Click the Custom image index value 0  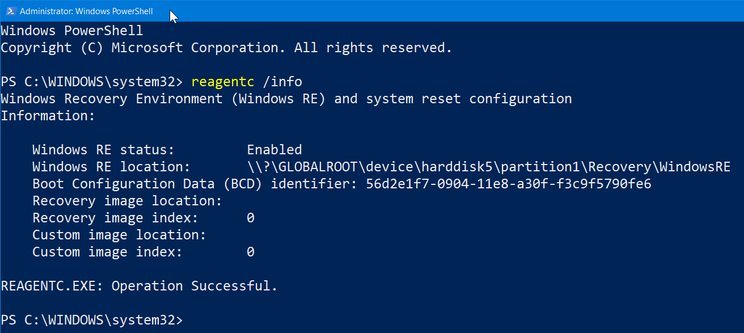pyautogui.click(x=251, y=252)
